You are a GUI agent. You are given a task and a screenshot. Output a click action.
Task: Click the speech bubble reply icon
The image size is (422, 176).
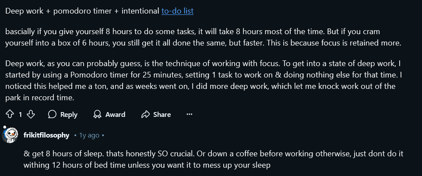[52, 114]
